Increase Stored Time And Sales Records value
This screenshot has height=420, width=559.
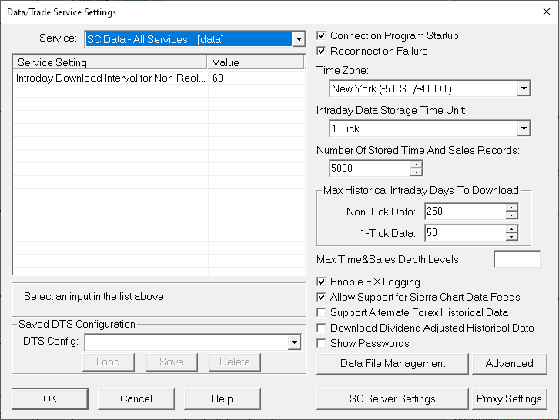pos(416,165)
